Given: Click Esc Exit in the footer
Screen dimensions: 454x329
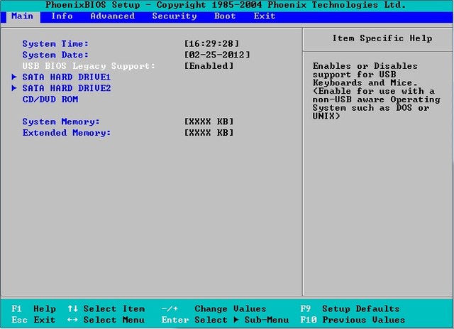Looking at the screenshot, I should coord(33,320).
